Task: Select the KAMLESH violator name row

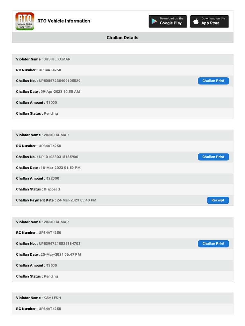Action: [x=123, y=298]
